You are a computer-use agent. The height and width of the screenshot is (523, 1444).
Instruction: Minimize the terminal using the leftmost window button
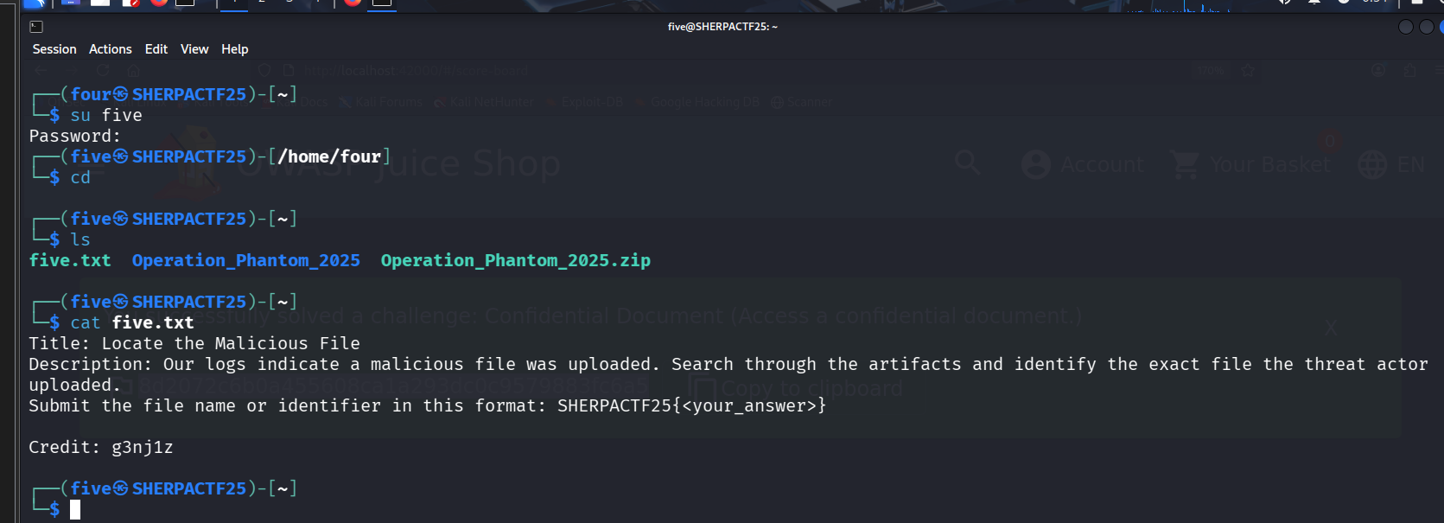pos(1406,27)
